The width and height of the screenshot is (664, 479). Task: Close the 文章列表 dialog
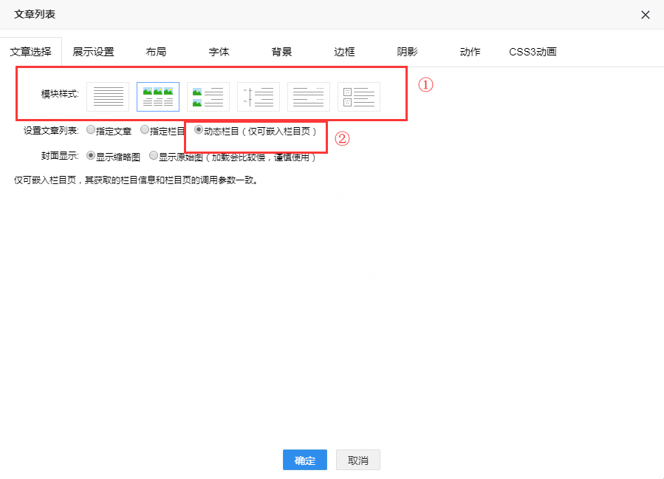coord(645,15)
